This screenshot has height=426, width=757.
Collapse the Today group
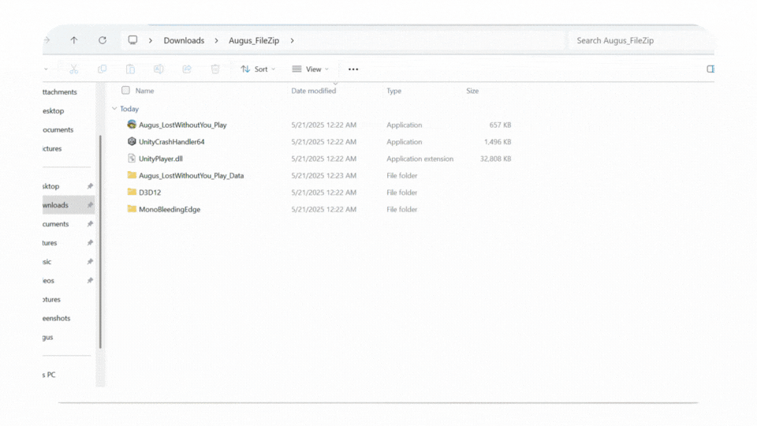[114, 109]
